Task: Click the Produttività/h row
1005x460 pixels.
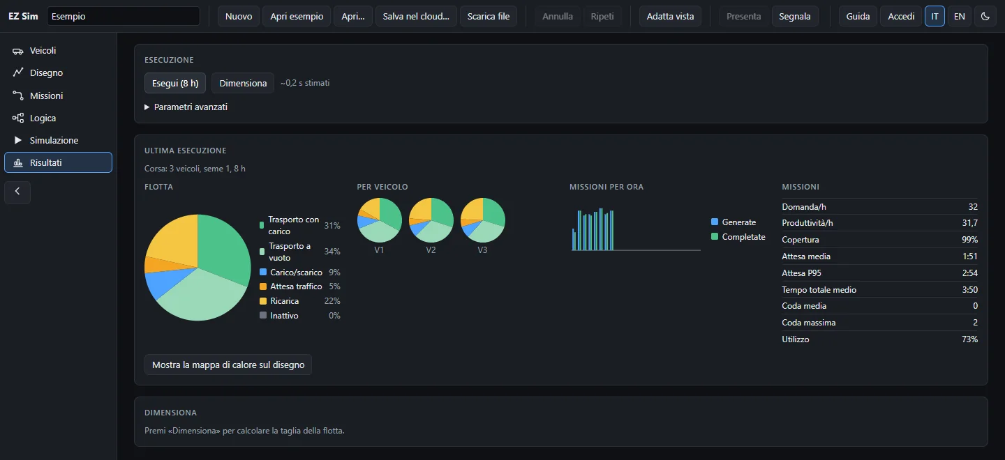Action: [879, 223]
